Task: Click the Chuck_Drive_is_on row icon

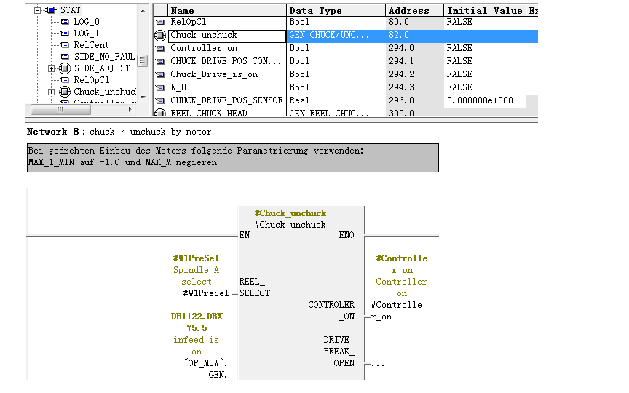Action: (x=160, y=74)
